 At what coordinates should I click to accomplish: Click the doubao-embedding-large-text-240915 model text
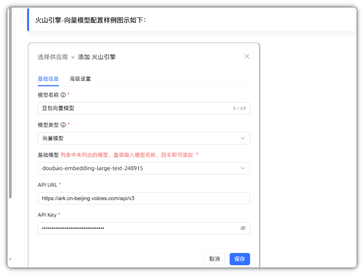point(93,168)
